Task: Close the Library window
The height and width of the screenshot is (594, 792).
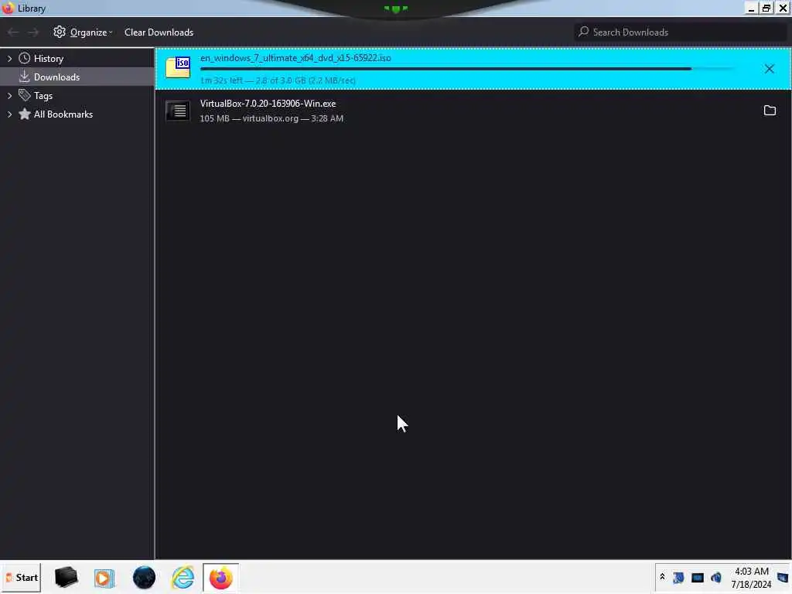Action: pos(783,8)
